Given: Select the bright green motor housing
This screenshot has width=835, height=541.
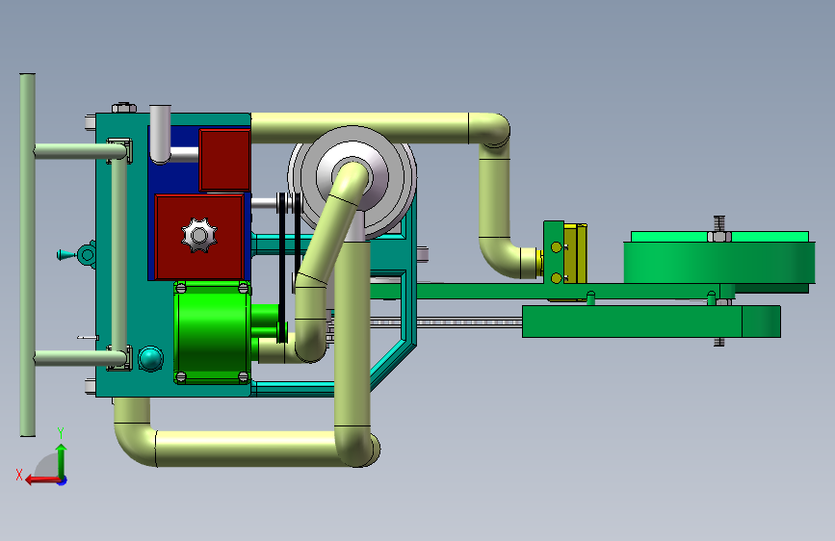Looking at the screenshot, I should click(212, 333).
